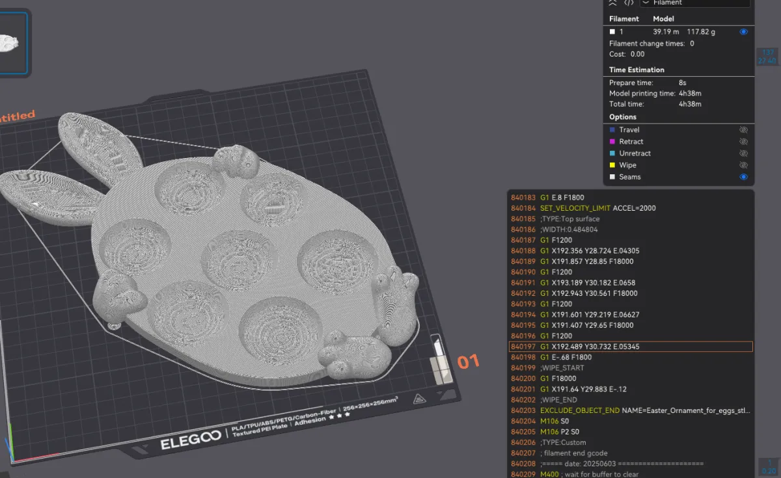
Task: Hide Filament 1 with the eye icon
Action: (743, 32)
